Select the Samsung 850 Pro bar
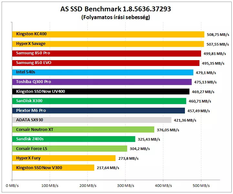Viewport: 233px width, 194px height. click(106, 53)
